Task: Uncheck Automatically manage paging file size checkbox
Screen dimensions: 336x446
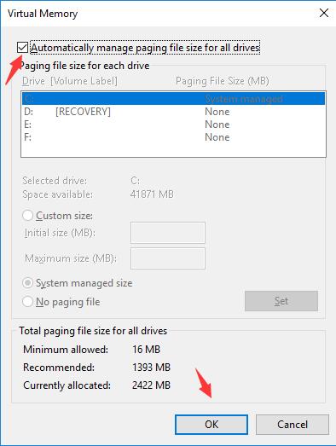Action: 22,47
